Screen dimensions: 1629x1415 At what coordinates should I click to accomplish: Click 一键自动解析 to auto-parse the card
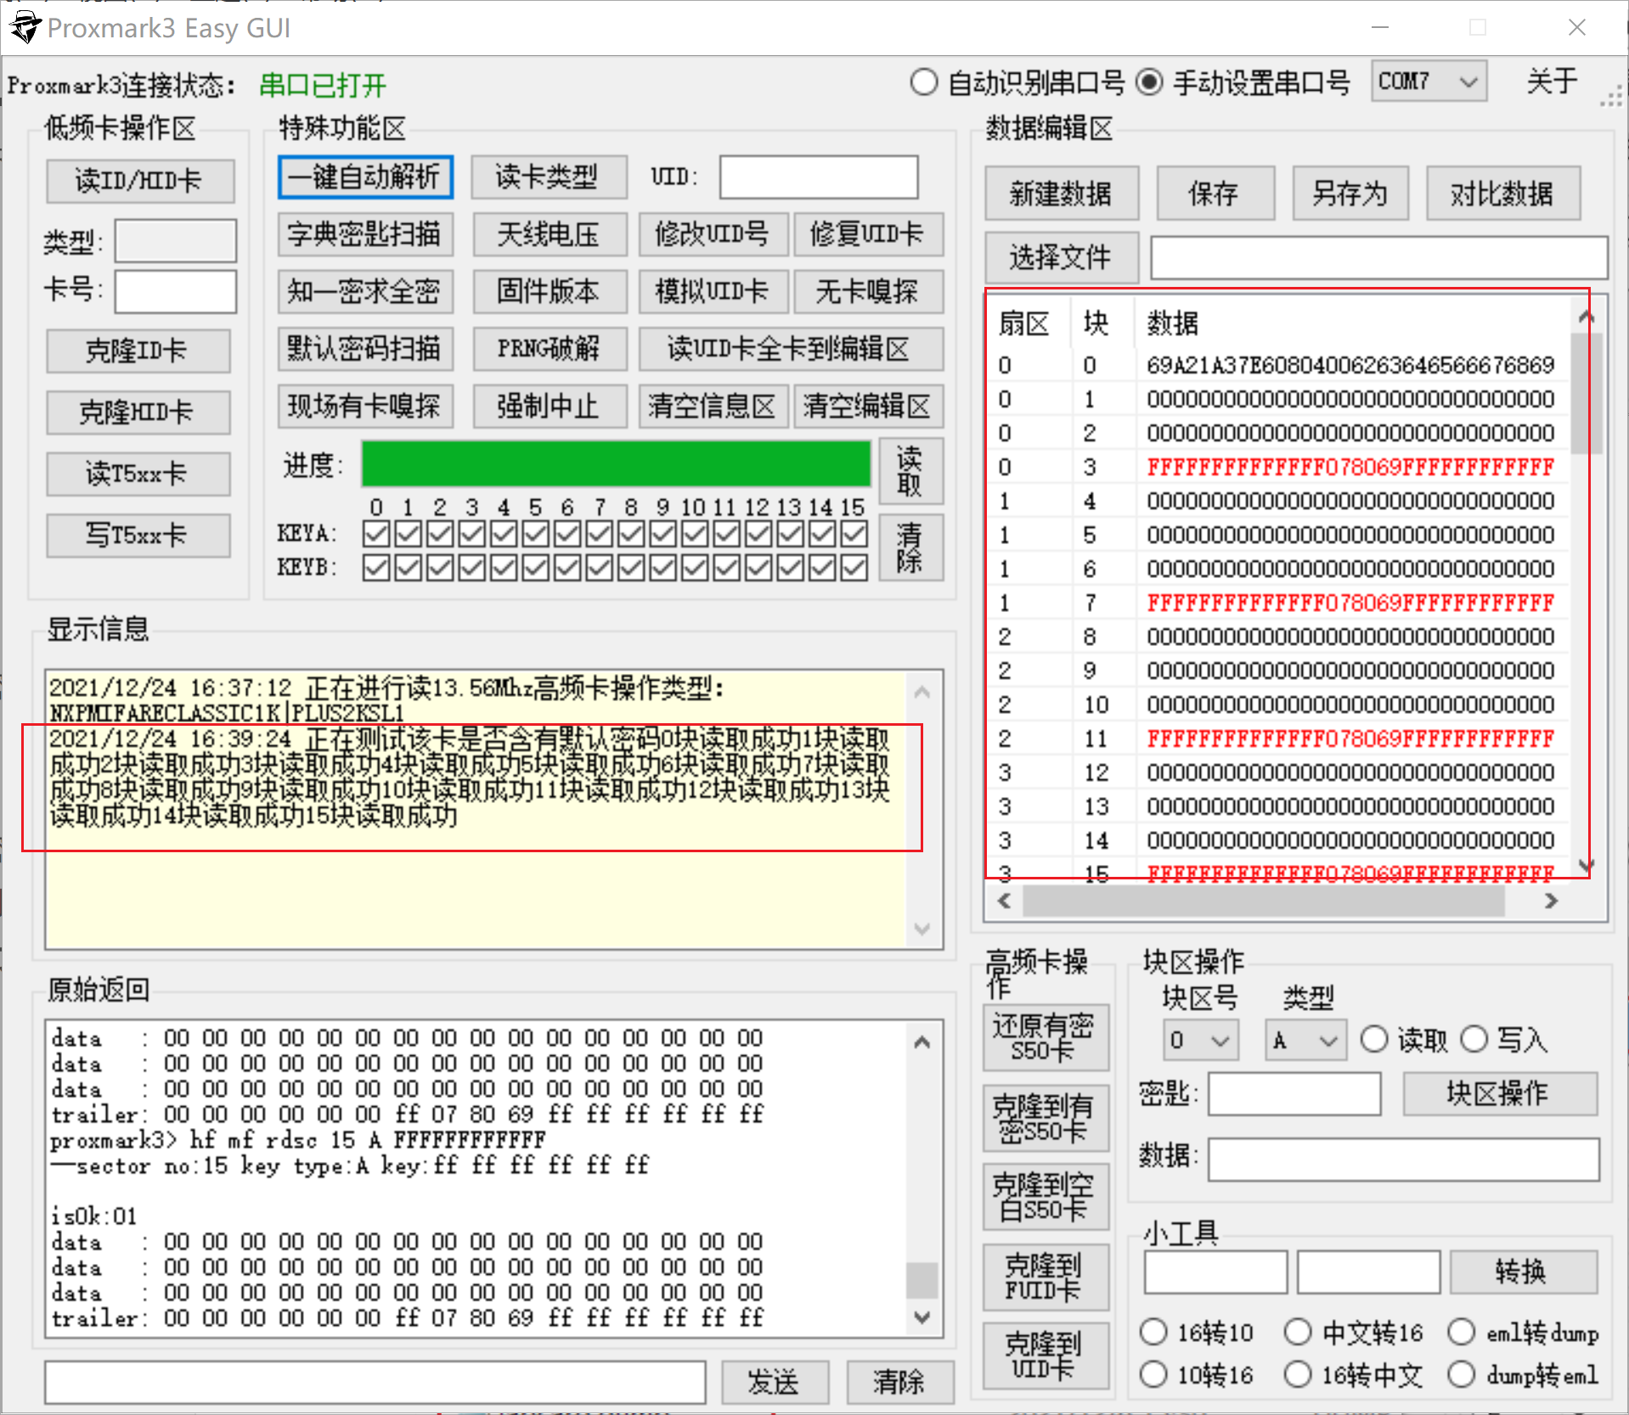[364, 177]
